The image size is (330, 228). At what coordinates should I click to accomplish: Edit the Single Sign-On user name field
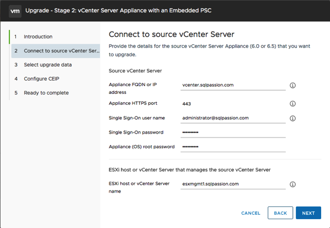(x=233, y=118)
